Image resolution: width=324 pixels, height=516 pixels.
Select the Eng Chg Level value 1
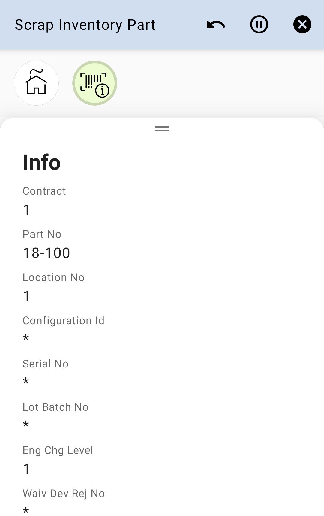pos(27,469)
